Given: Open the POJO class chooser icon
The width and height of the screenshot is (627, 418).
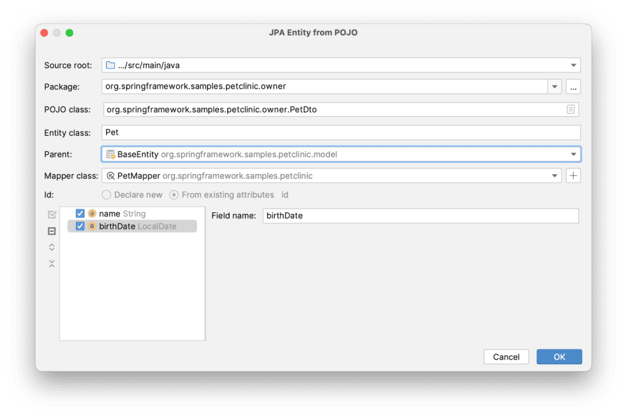Looking at the screenshot, I should [572, 109].
